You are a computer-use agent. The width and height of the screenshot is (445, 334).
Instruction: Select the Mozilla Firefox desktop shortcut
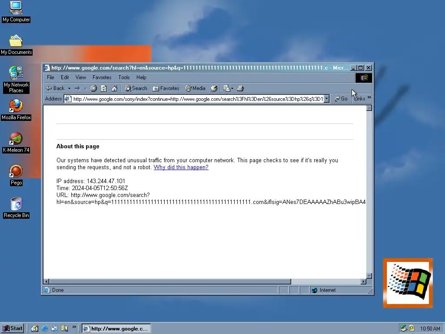(x=16, y=110)
